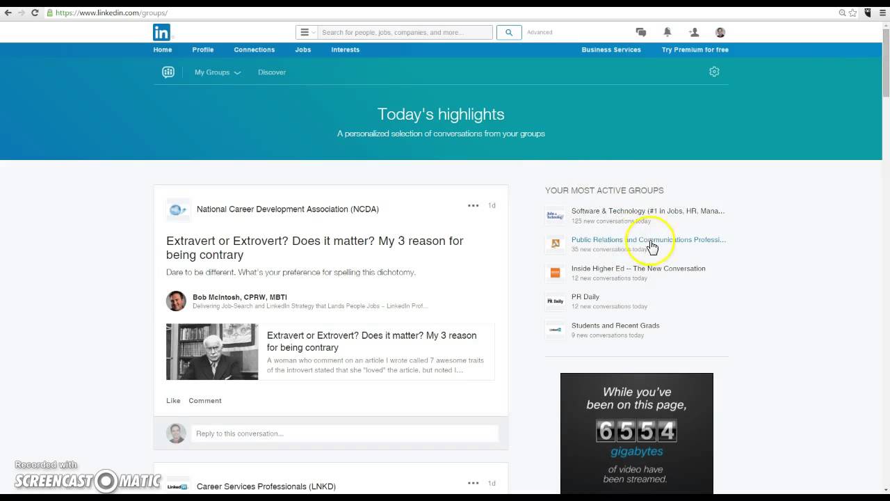Viewport: 890px width, 501px height.
Task: Click the Public Relations group logo
Action: [x=555, y=244]
